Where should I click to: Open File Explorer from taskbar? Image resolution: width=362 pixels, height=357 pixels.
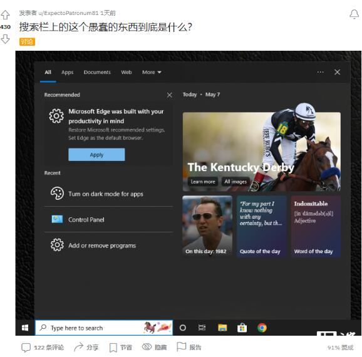coord(222,328)
